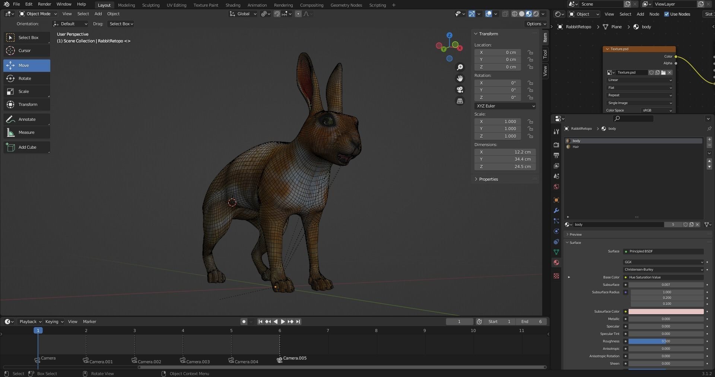Open the Options dropdown in viewport
The image size is (715, 377).
point(536,24)
